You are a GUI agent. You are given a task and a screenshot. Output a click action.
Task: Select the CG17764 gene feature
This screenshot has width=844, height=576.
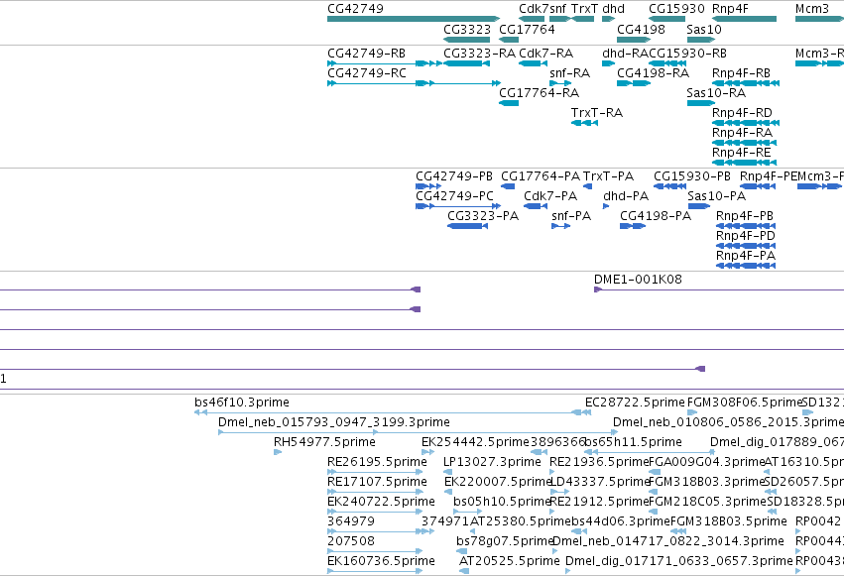(509, 40)
